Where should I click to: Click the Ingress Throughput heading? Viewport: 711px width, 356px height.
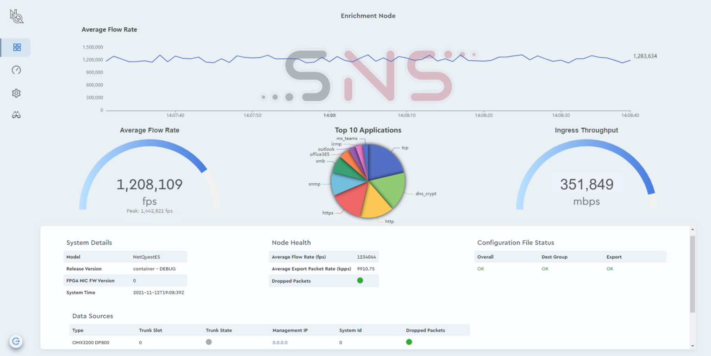point(586,130)
